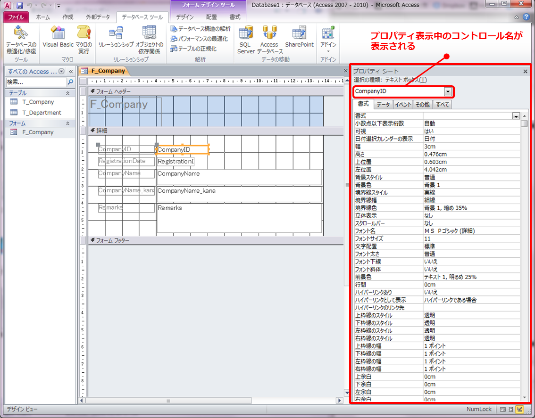Click inside the 検索 search box

pyautogui.click(x=38, y=82)
